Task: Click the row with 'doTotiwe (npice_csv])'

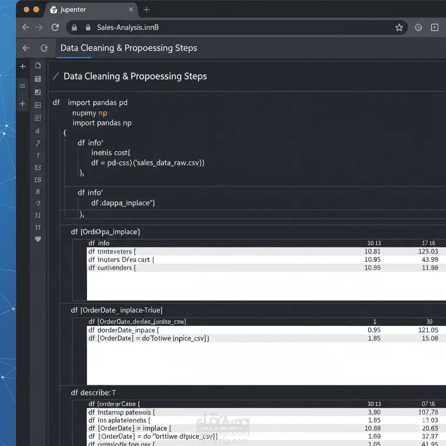Action: coord(266,338)
